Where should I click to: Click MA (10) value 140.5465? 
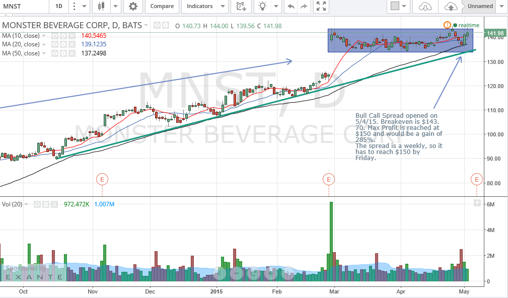pos(94,36)
